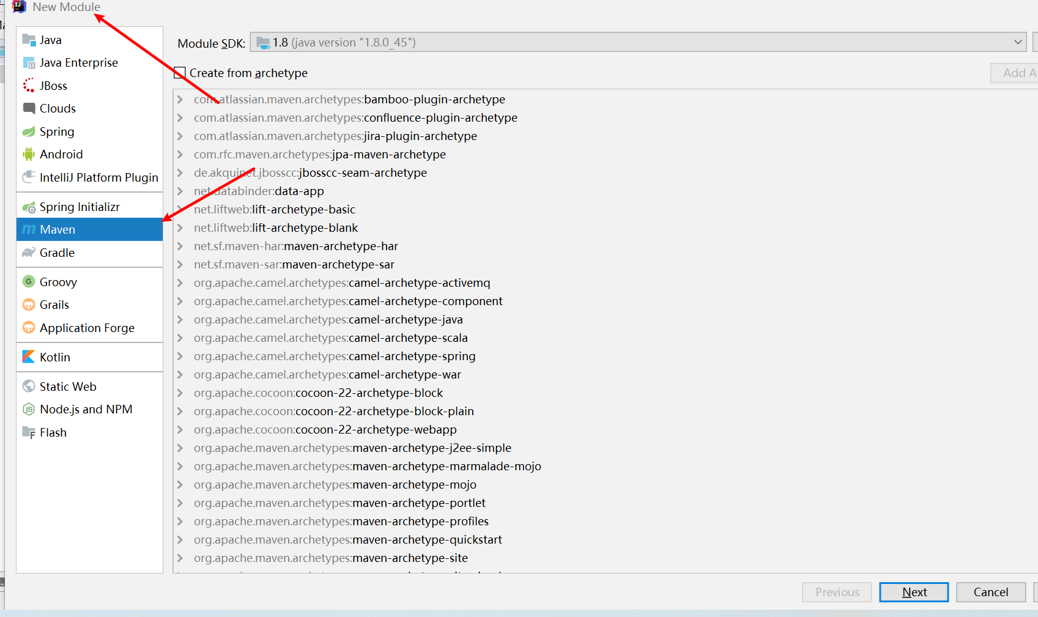The image size is (1038, 617).
Task: Expand the jira-plugin-archetype node
Action: 180,136
